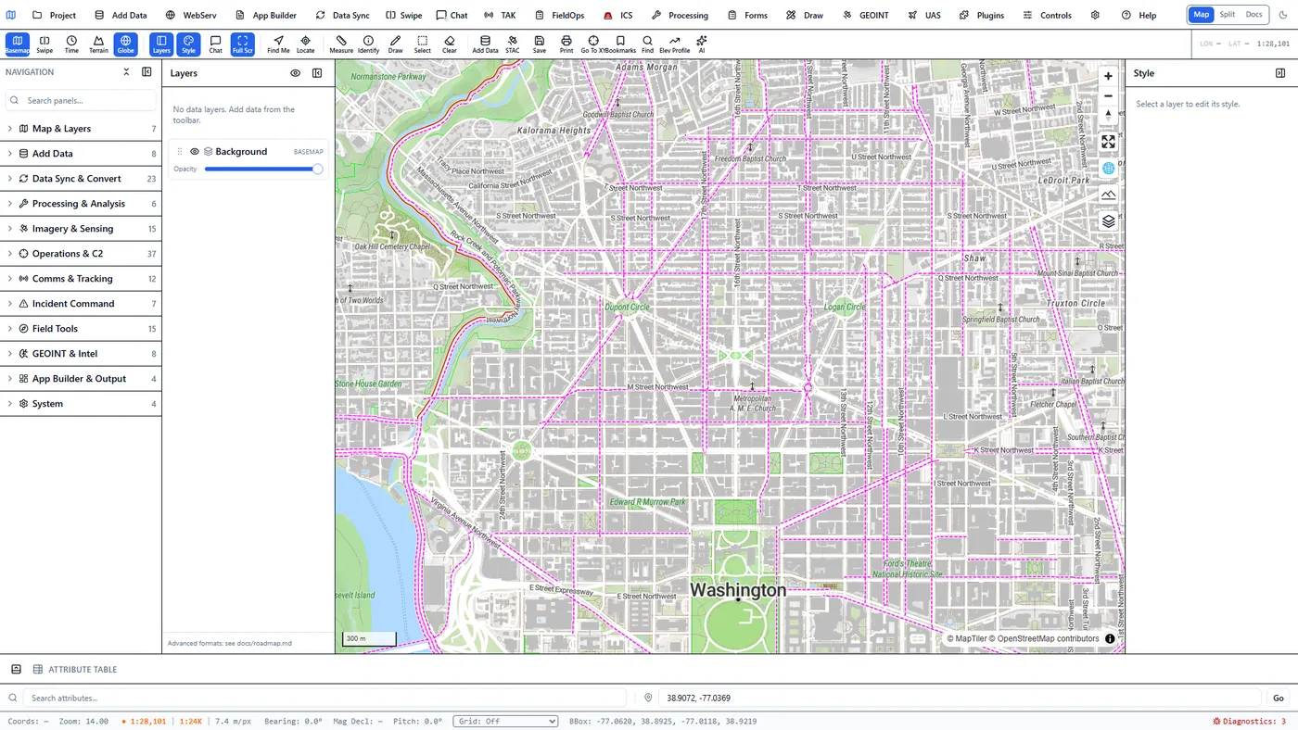The image size is (1298, 730).
Task: Choose the Identify tool
Action: pos(368,44)
